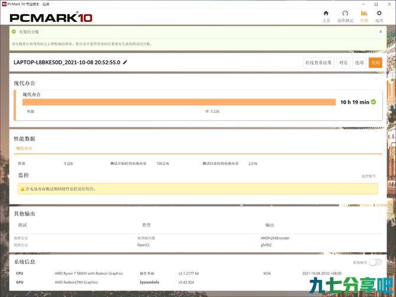Viewport: 396px width, 297px height.
Task: Click the 5226 value in performance data row
Action: coord(69,164)
